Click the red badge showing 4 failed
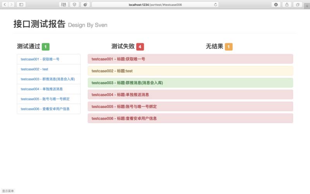This screenshot has width=310, height=194. tap(140, 47)
